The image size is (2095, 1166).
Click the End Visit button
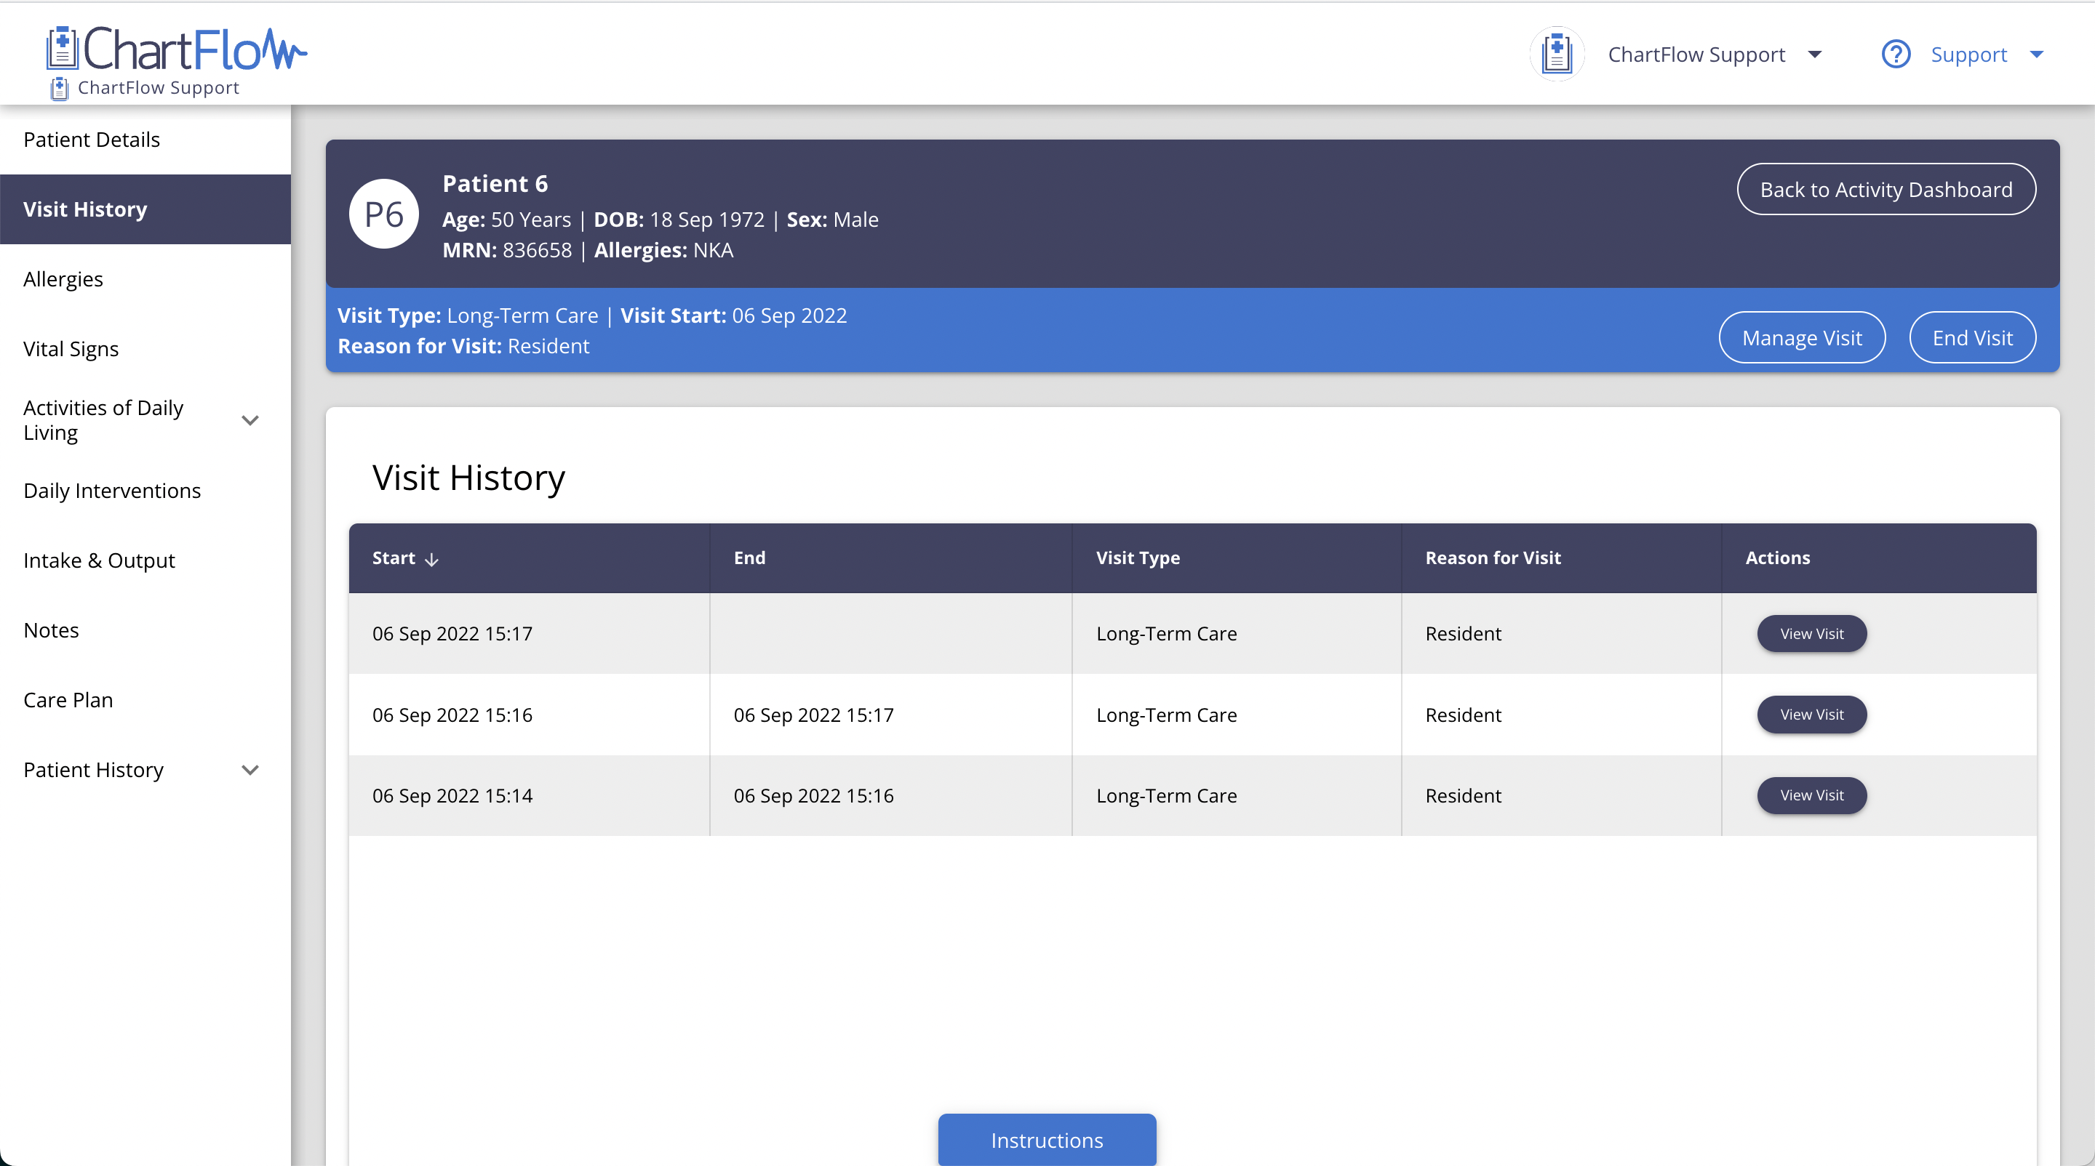point(1972,337)
